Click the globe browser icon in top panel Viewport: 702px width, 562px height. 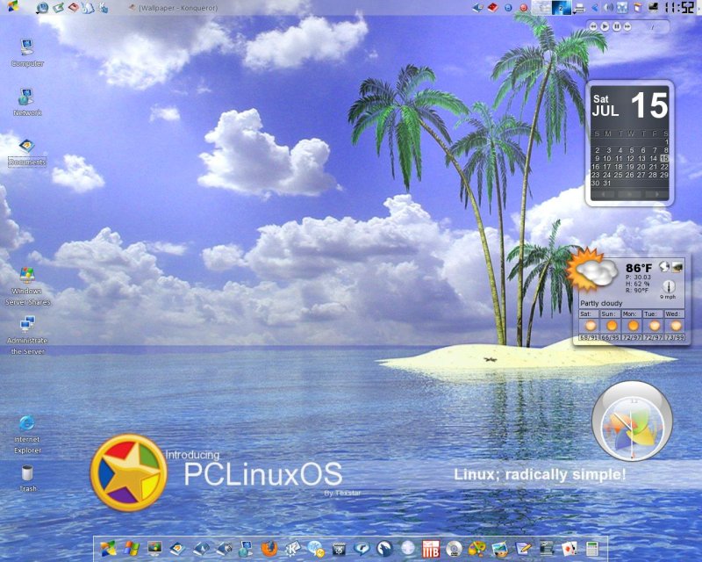[x=42, y=8]
